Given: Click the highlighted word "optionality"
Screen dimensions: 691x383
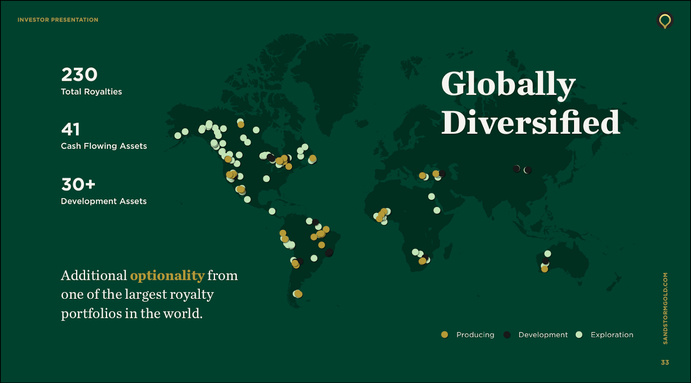Looking at the screenshot, I should point(167,275).
